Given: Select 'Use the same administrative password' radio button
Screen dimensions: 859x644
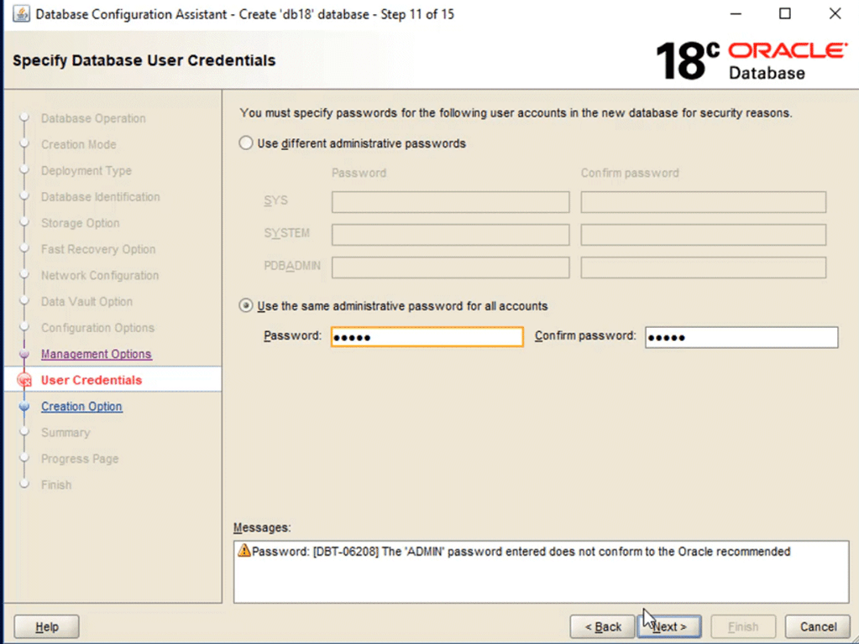Looking at the screenshot, I should click(246, 306).
